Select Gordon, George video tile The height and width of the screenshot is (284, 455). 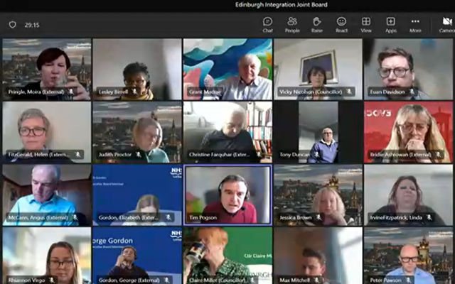137,256
